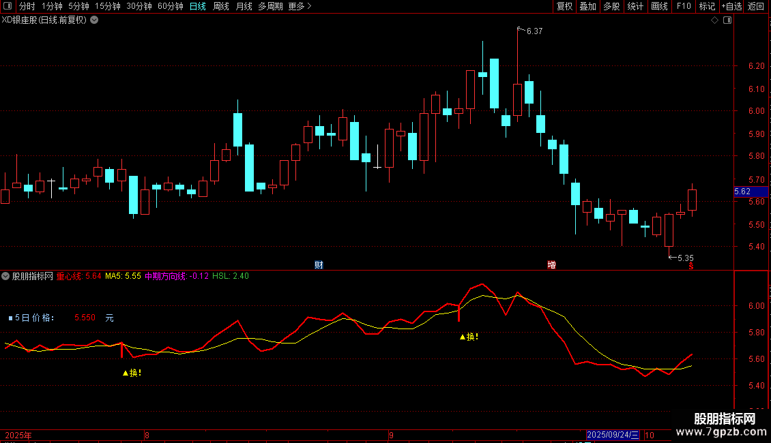
Task: Open the XD银座股 title dropdown arrow
Action: tap(94, 20)
